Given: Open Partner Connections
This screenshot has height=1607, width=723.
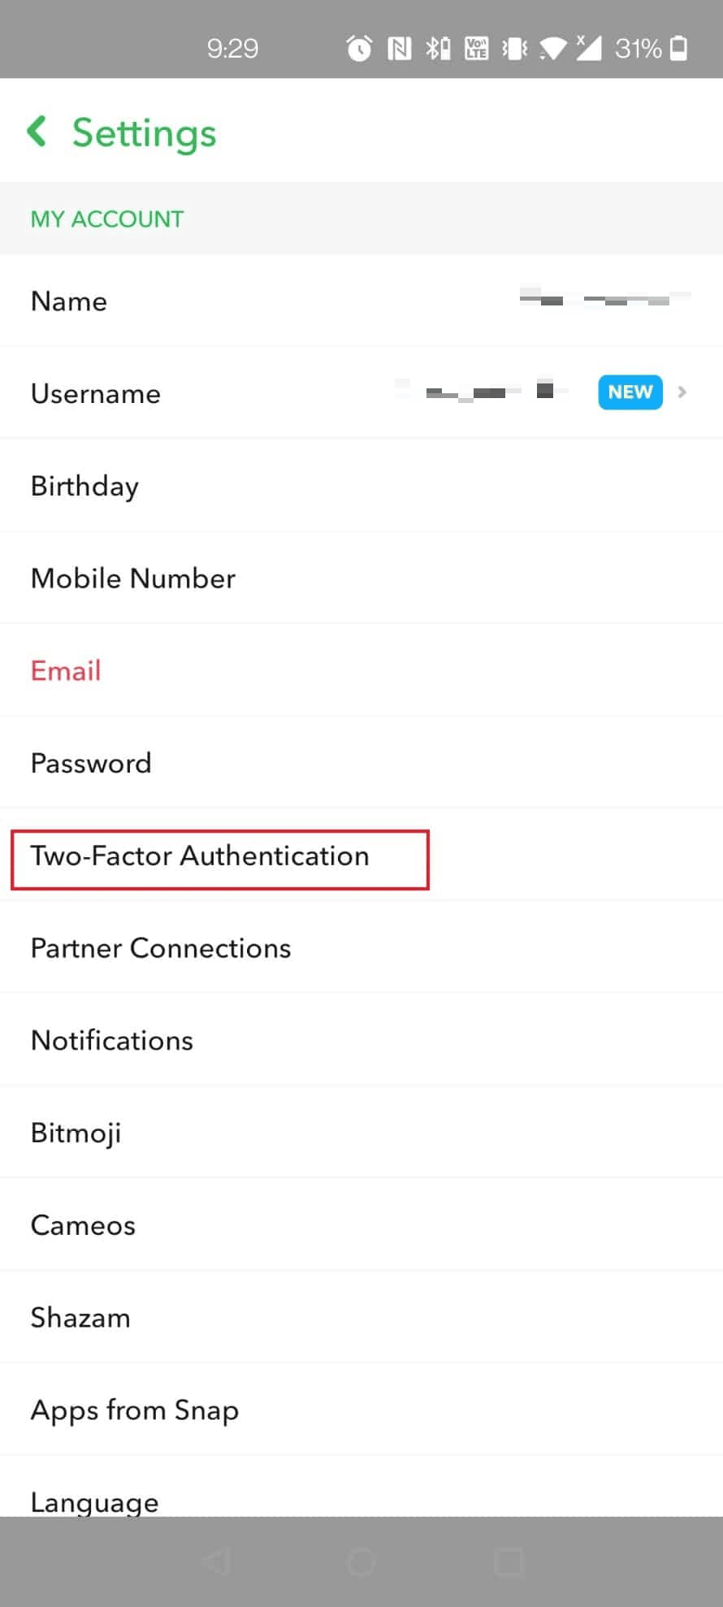Looking at the screenshot, I should [361, 947].
